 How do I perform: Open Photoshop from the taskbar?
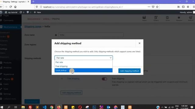point(94,107)
